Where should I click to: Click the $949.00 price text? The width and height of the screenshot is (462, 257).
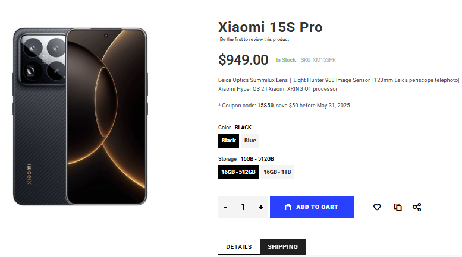(243, 59)
